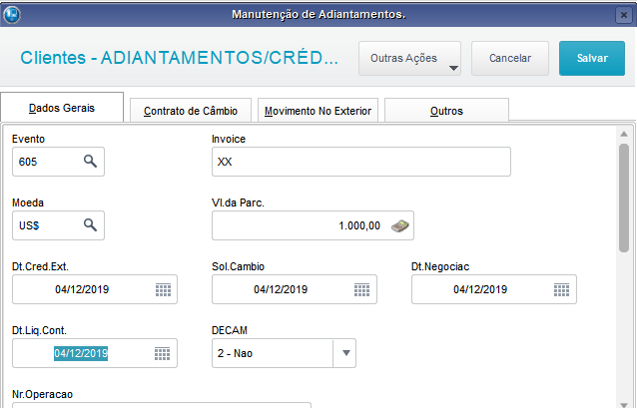Open the Movimento No Exterior tab
The image size is (637, 408).
tap(318, 111)
